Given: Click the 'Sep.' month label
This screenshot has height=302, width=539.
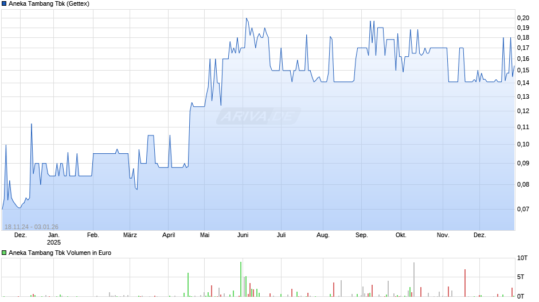Looking at the screenshot, I should coord(361,235).
